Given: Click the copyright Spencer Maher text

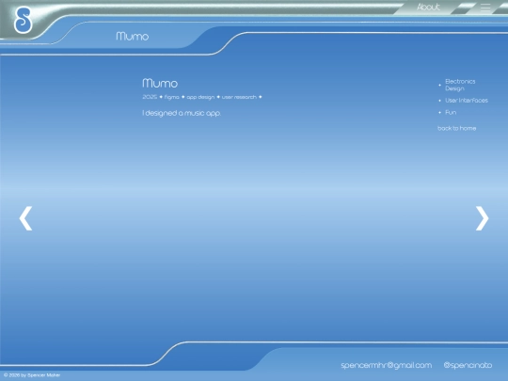Looking at the screenshot, I should [x=32, y=375].
